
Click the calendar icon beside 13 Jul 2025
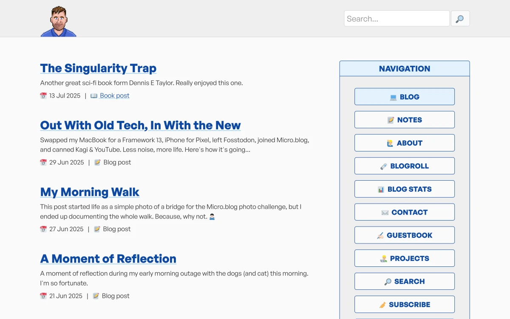43,96
